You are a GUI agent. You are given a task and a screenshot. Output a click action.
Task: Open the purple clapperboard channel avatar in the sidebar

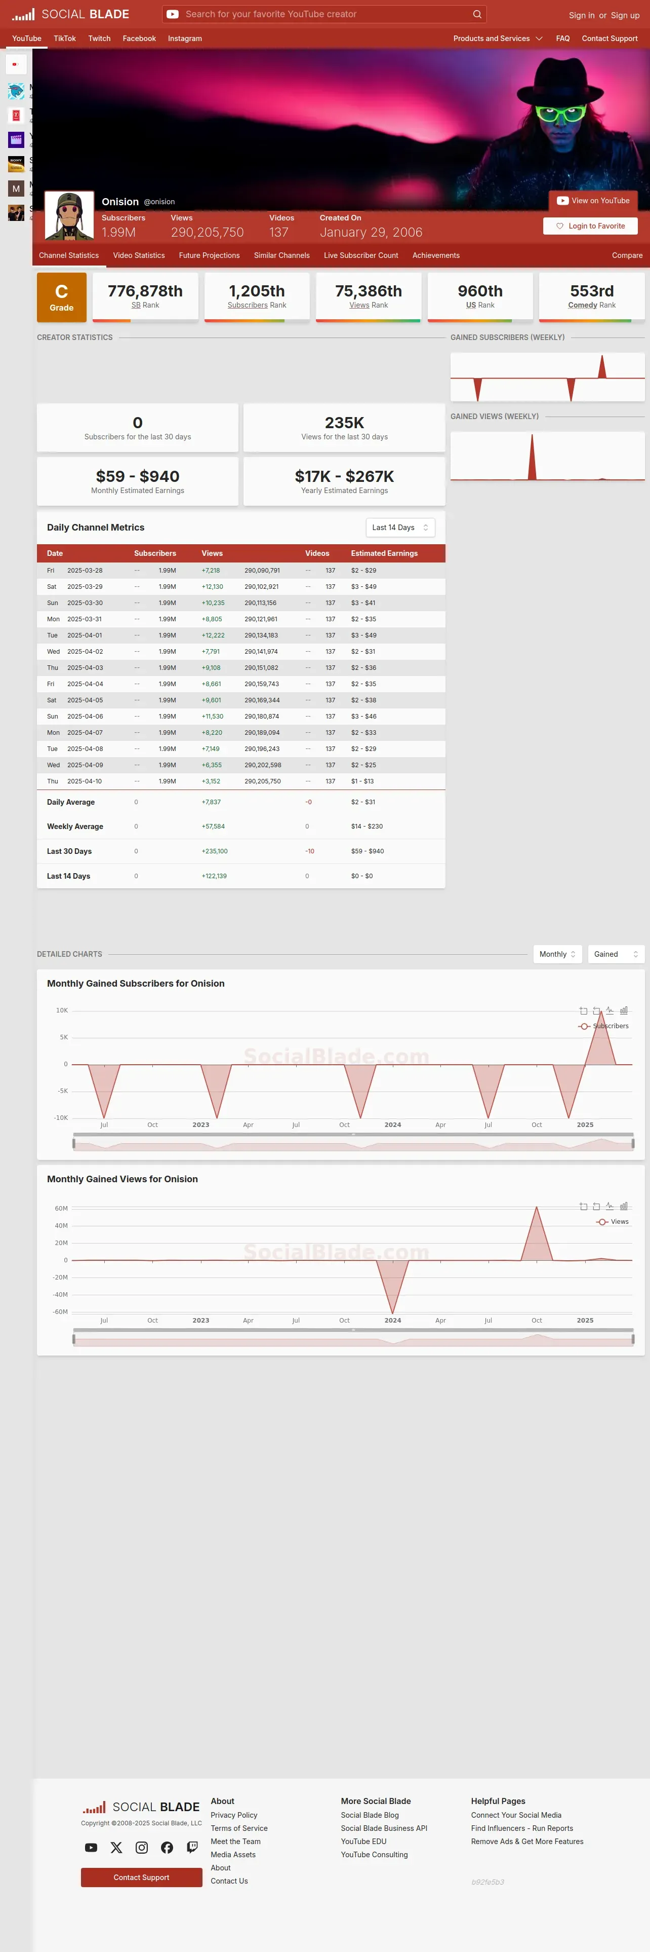pos(16,139)
